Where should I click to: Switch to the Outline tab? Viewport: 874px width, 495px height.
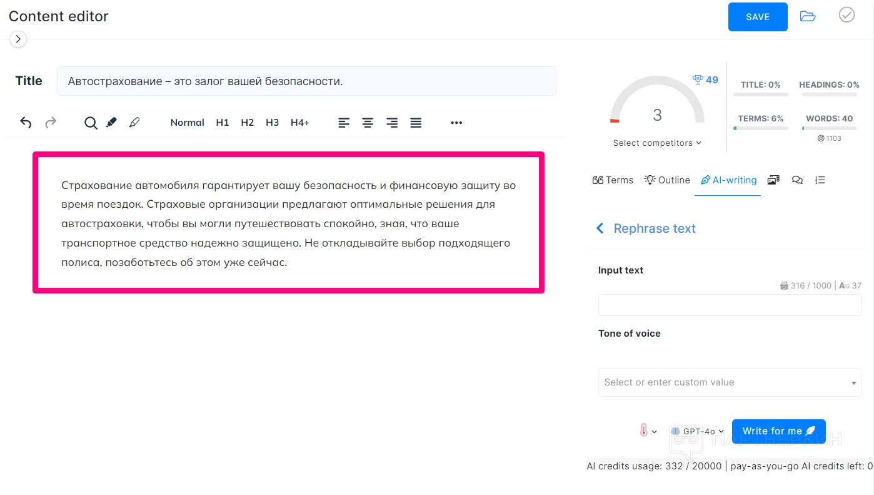point(667,180)
